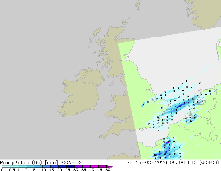This screenshot has width=221, height=171.
Task: Click the 0.1–0.5 mm lightest cyan legend swatch
Action: coord(6,166)
